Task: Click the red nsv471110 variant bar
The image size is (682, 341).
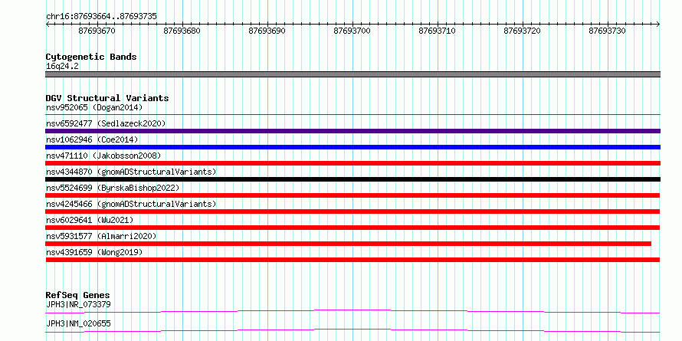Action: tap(352, 163)
